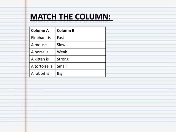The height and width of the screenshot is (132, 176).
Task: Select the word Fast in Column B
Action: [60, 38]
